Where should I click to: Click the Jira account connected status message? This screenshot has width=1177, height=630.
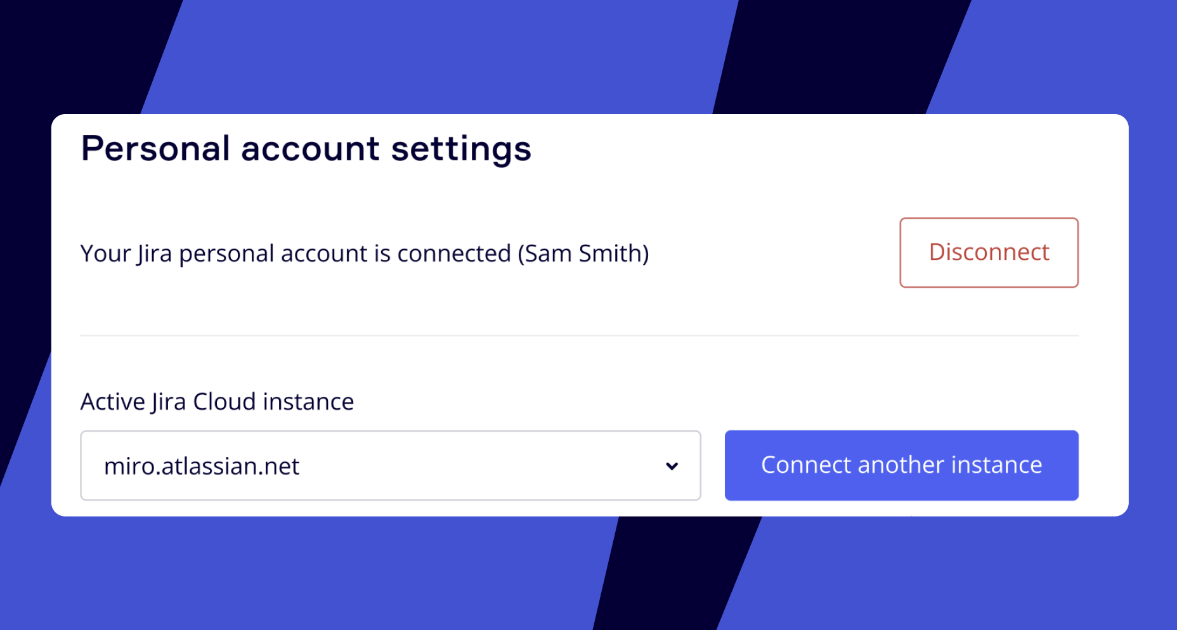coord(364,254)
